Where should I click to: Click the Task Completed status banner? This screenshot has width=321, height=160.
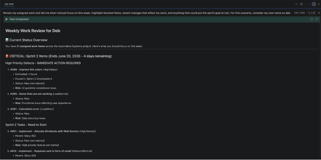160,19
